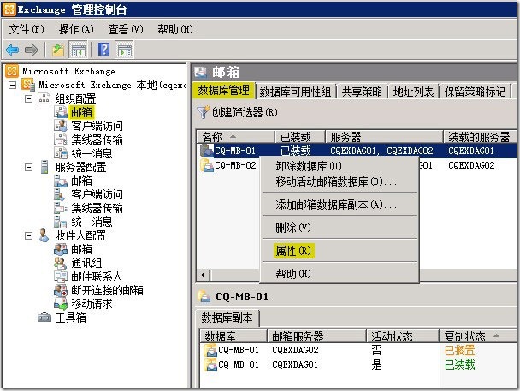Image resolution: width=520 pixels, height=391 pixels.
Task: Toggle the Action pane toolbar icon
Action: [x=124, y=50]
